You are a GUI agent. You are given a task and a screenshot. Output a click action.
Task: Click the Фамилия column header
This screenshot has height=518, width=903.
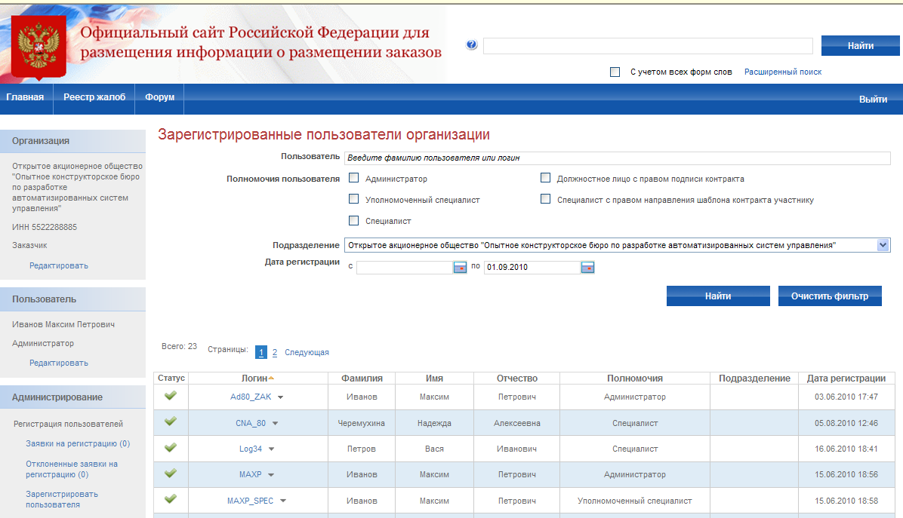click(362, 379)
